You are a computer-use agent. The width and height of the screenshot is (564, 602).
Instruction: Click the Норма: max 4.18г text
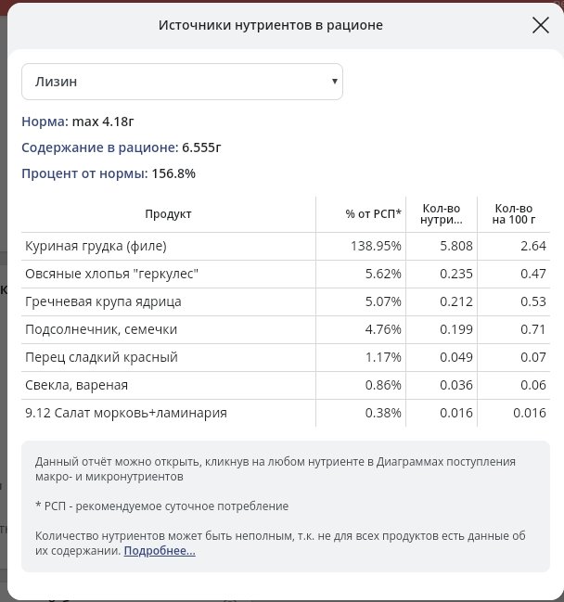pyautogui.click(x=84, y=122)
